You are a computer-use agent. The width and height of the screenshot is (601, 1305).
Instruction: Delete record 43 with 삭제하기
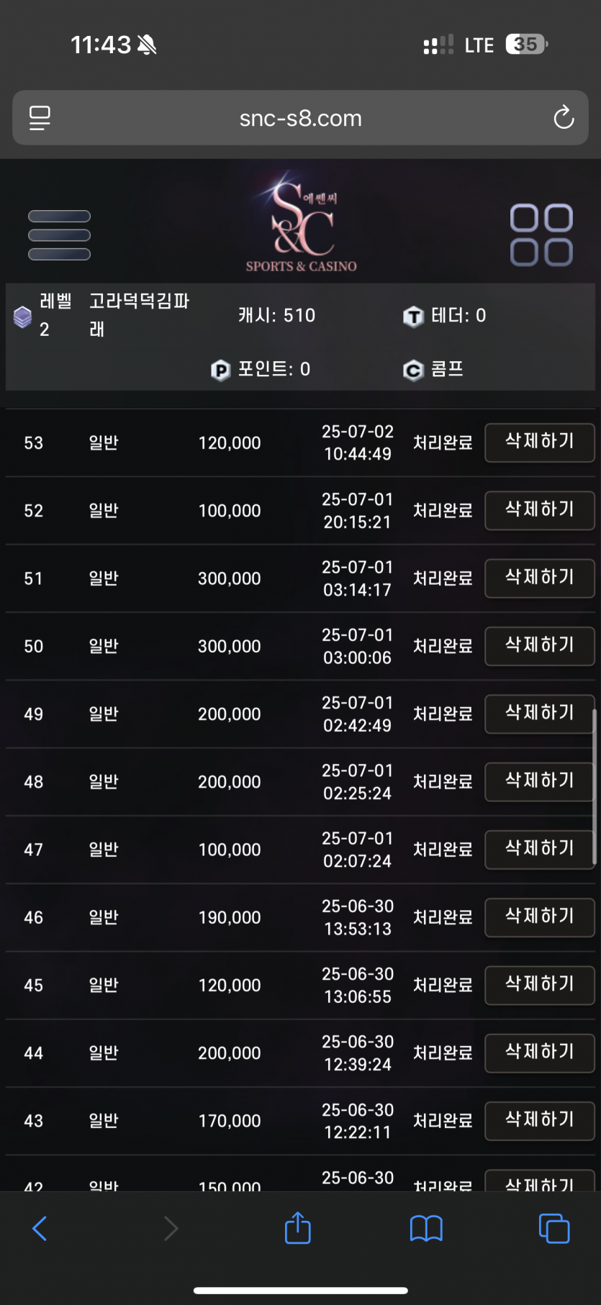click(x=540, y=1121)
